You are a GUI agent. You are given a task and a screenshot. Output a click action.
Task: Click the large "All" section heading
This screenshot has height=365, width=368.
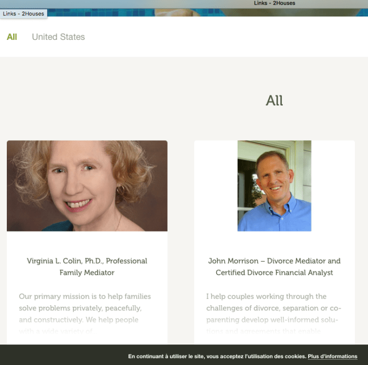tap(274, 100)
